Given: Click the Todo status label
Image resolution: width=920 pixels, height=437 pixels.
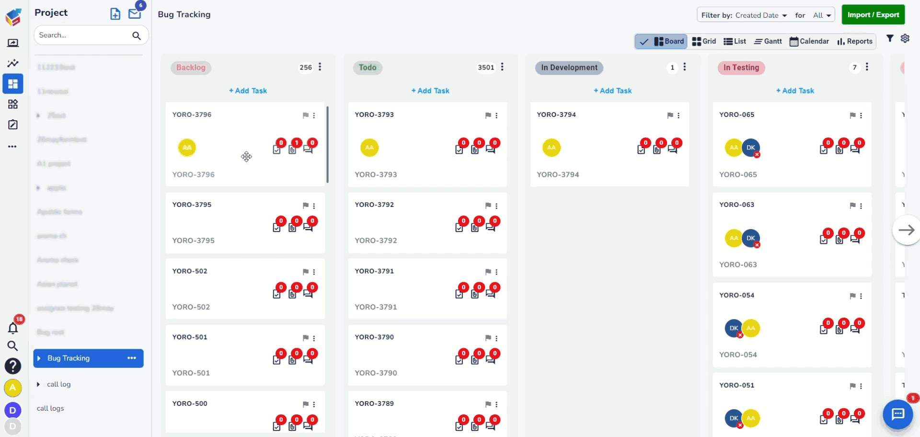Looking at the screenshot, I should [x=368, y=68].
